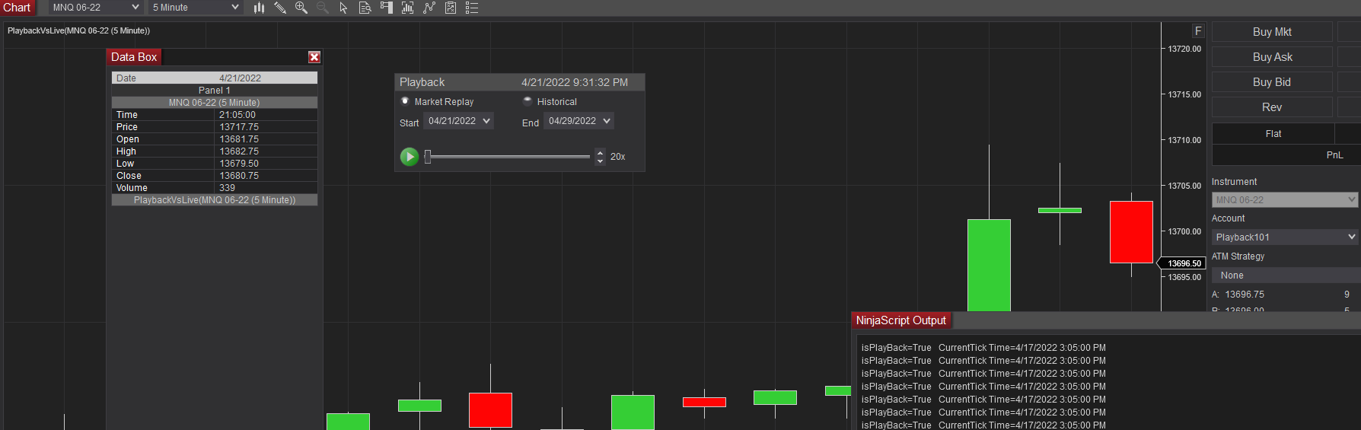This screenshot has height=430, width=1361.
Task: Open the 5 Minute interval dropdown
Action: click(x=196, y=7)
